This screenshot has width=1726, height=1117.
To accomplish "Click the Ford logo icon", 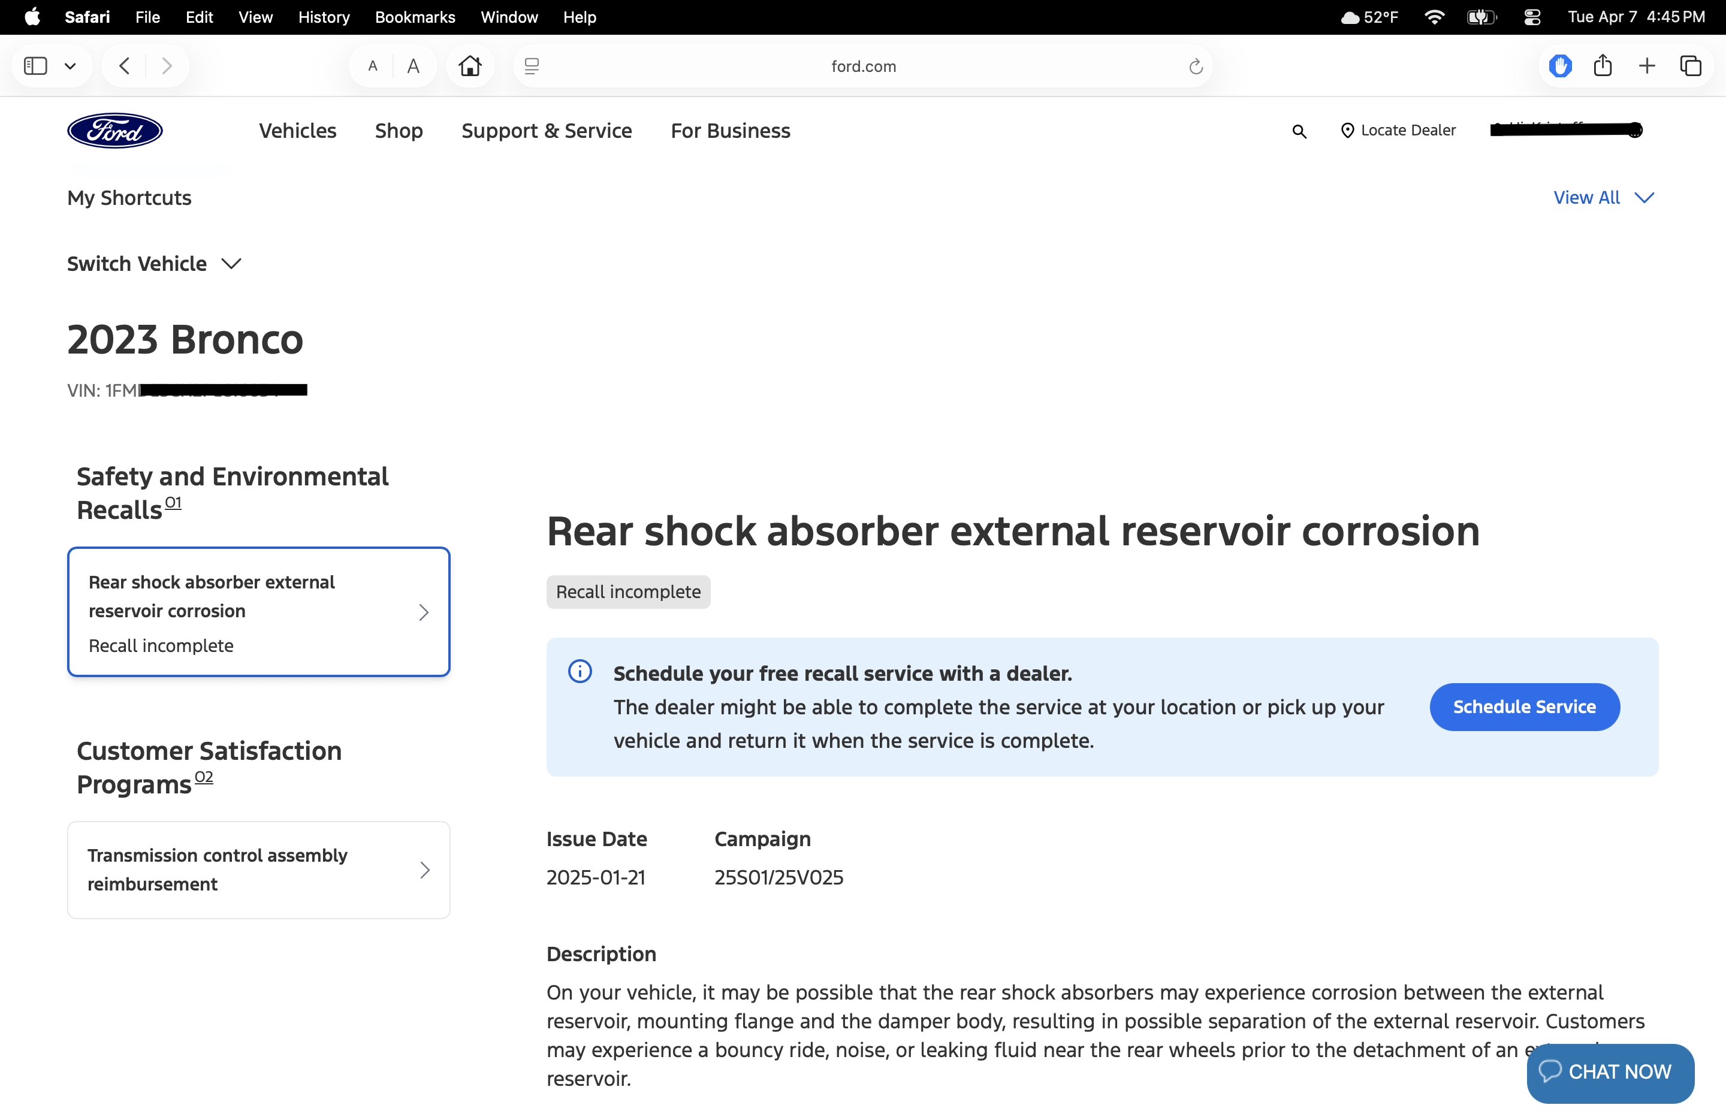I will (x=114, y=131).
